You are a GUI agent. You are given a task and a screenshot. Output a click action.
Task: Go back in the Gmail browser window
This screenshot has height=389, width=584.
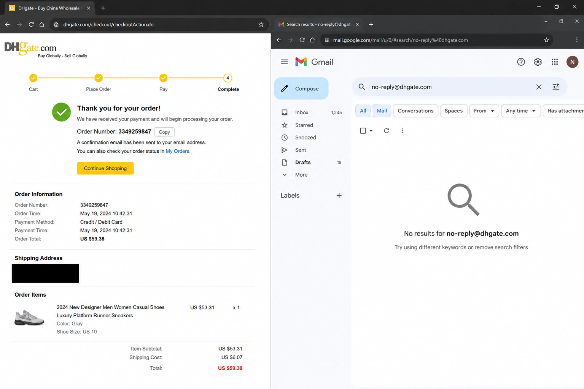[x=279, y=40]
